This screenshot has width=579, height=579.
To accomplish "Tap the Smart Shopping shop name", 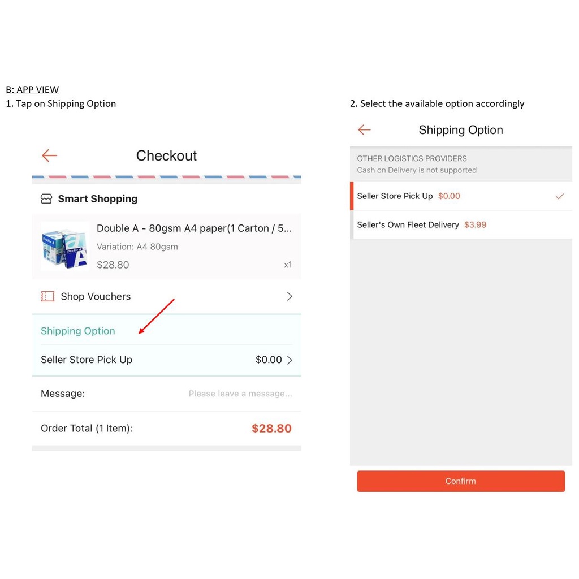I will (x=98, y=199).
